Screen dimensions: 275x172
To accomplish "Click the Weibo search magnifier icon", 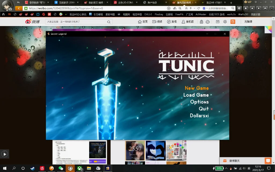I will (109, 22).
